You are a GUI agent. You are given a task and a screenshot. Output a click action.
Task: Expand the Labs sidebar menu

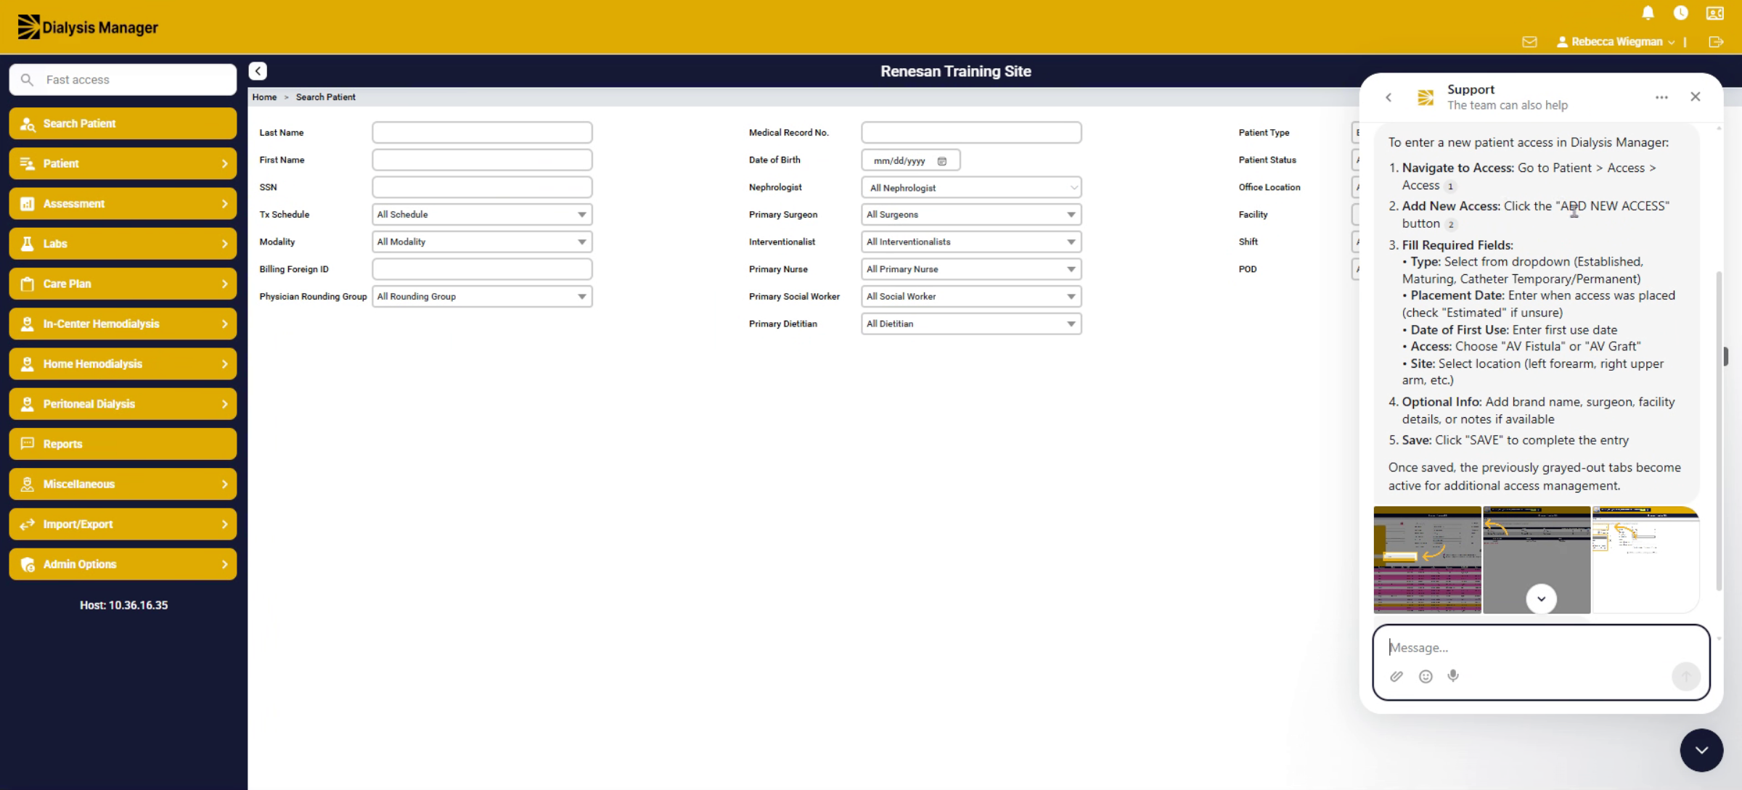[x=123, y=244]
